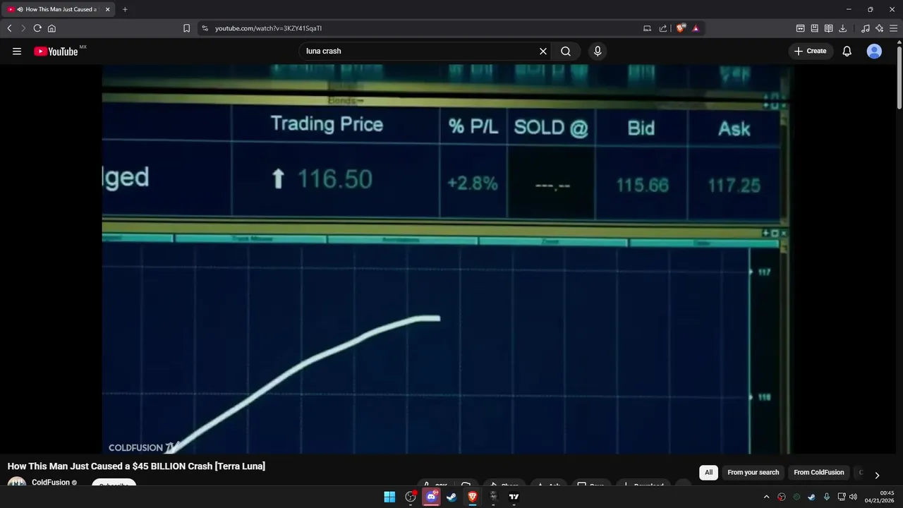Select the 'From ColdFusion' chip
Image resolution: width=903 pixels, height=508 pixels.
(818, 472)
